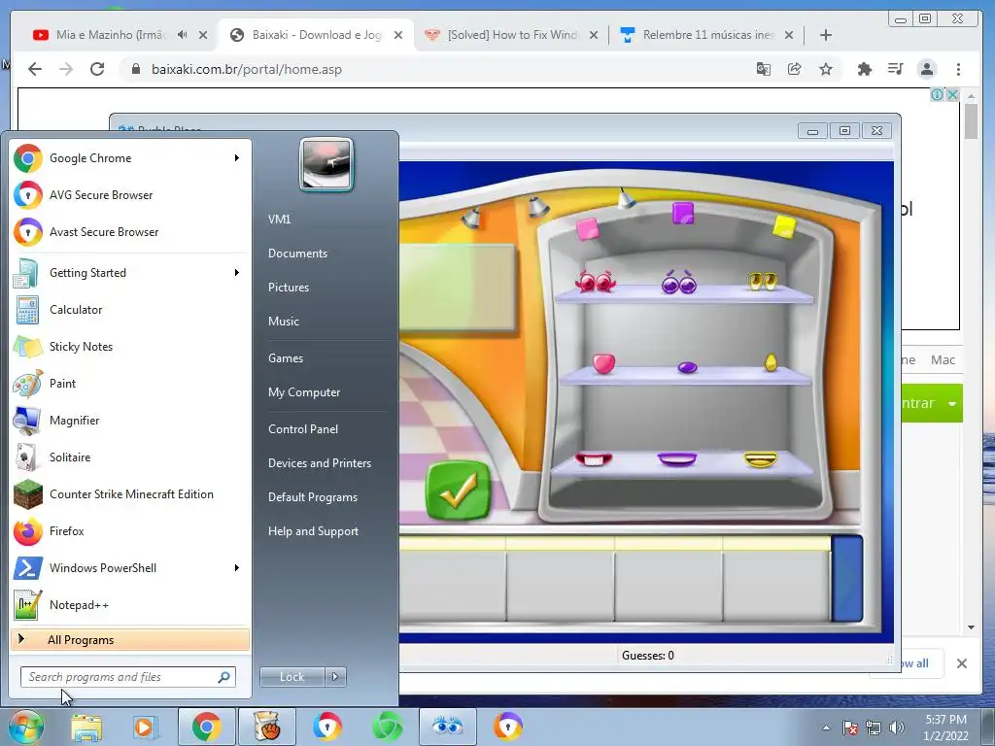This screenshot has width=995, height=746.
Task: Open Sticky Notes from the Start menu
Action: coord(130,347)
